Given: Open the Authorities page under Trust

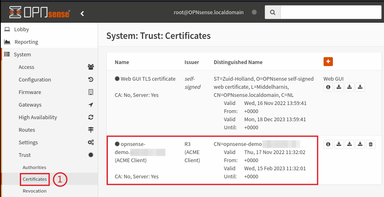Looking at the screenshot, I should click(34, 167).
